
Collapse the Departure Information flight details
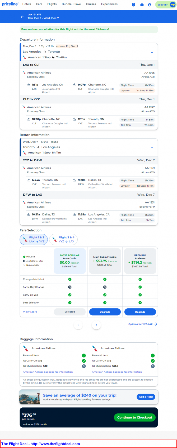click(152, 52)
